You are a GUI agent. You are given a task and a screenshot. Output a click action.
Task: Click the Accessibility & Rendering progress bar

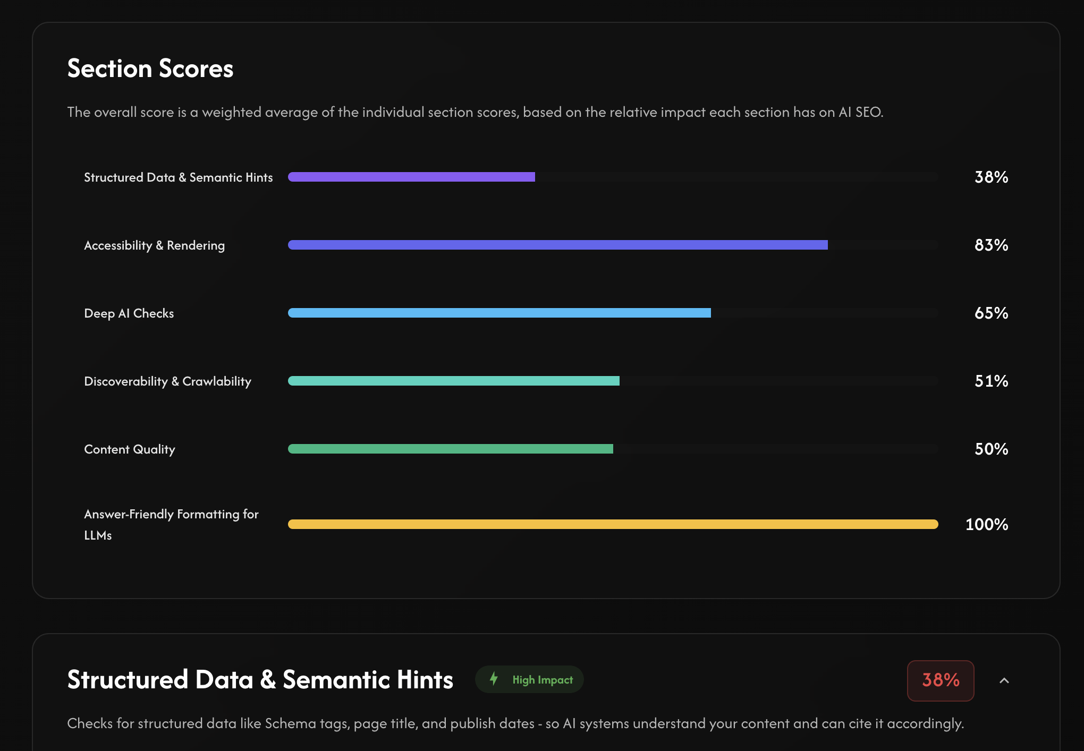point(613,245)
